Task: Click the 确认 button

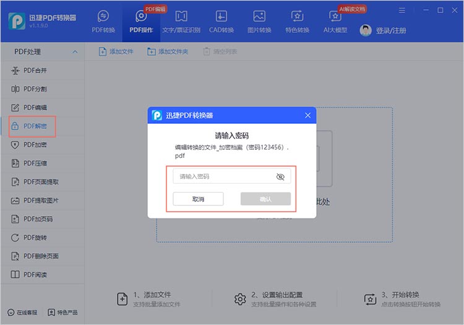Action: 265,199
